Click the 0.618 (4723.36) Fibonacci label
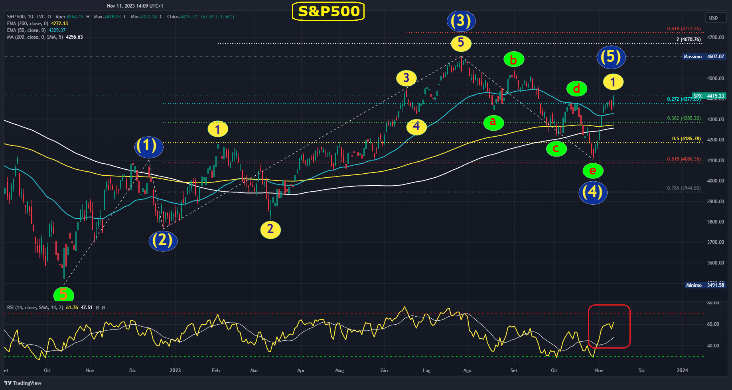The width and height of the screenshot is (732, 390). (684, 29)
